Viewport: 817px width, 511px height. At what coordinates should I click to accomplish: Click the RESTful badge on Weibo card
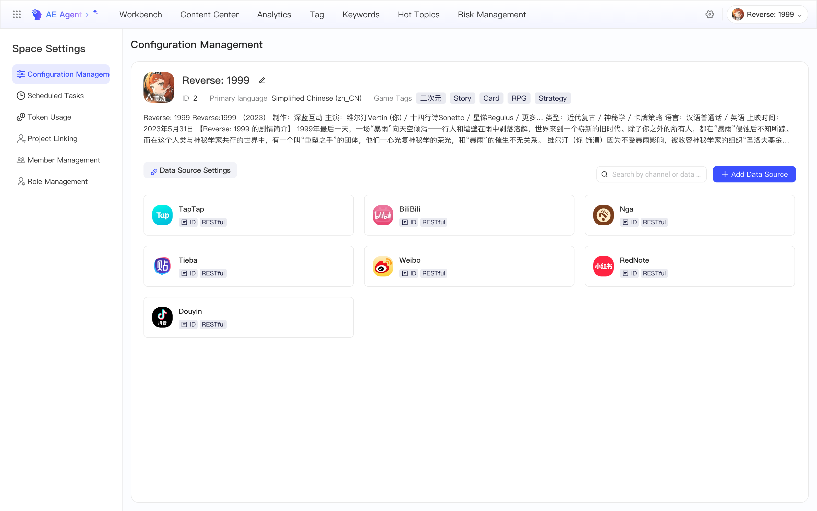click(434, 273)
